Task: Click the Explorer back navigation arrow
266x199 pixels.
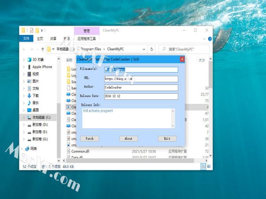Action: click(24, 49)
